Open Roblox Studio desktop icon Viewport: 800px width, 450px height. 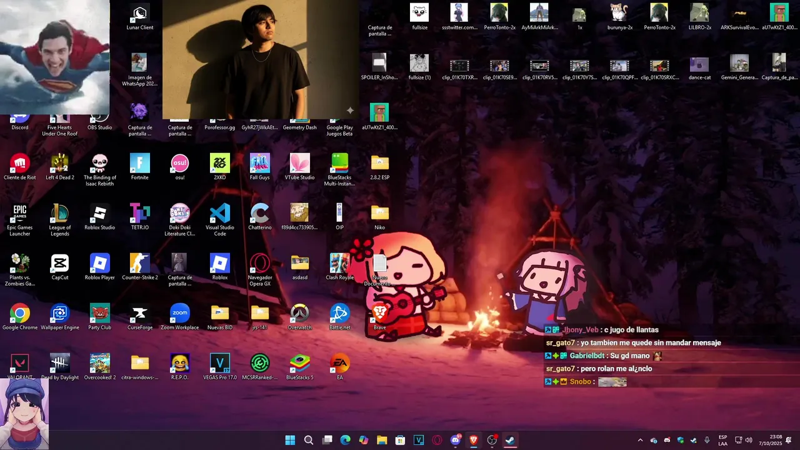[x=100, y=217]
